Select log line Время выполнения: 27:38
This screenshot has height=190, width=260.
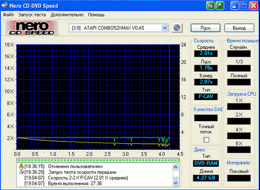tap(75, 184)
